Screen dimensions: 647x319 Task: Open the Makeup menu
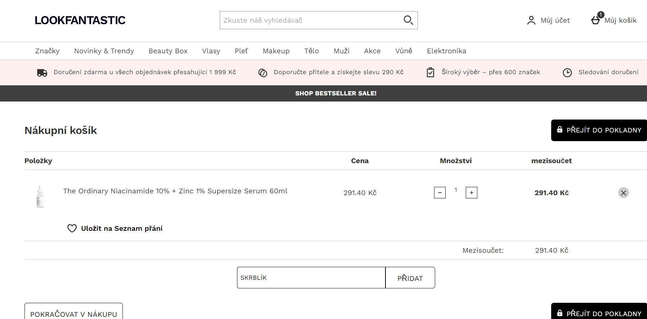pyautogui.click(x=276, y=51)
